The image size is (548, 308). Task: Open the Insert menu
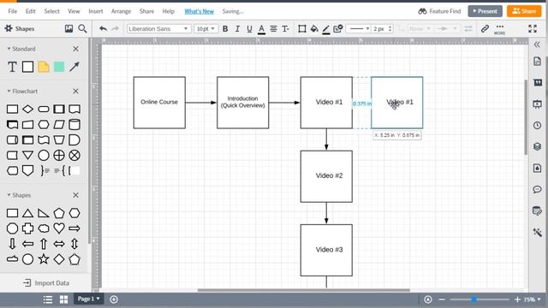point(96,11)
